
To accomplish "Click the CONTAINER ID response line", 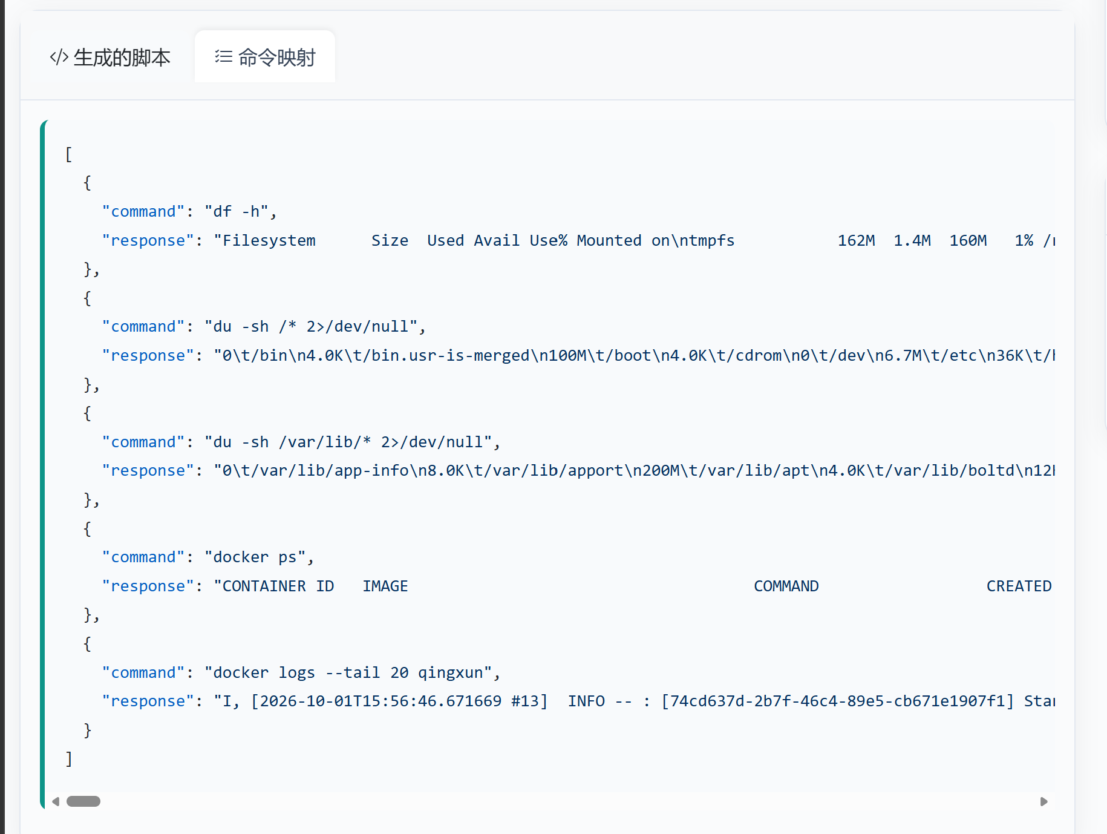I will point(578,586).
